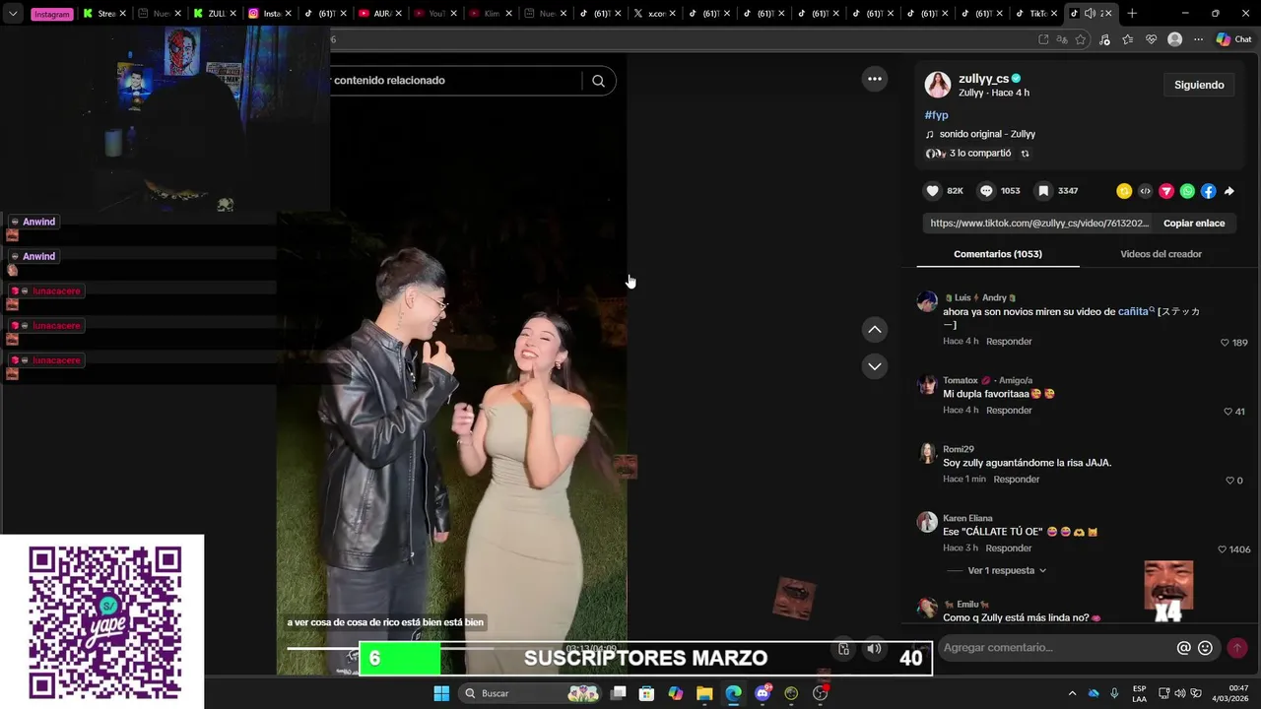Switch to Comentarios (1053) tab
Image resolution: width=1261 pixels, height=709 pixels.
pos(998,254)
